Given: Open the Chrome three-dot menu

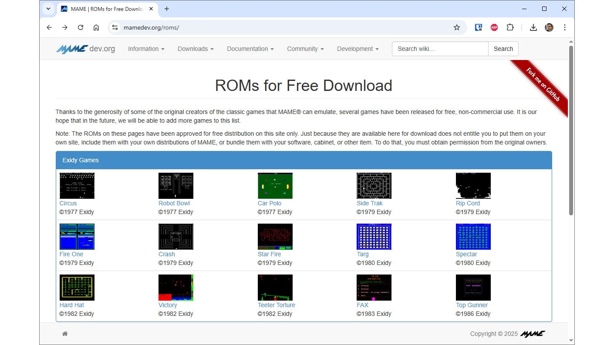Looking at the screenshot, I should tap(565, 27).
